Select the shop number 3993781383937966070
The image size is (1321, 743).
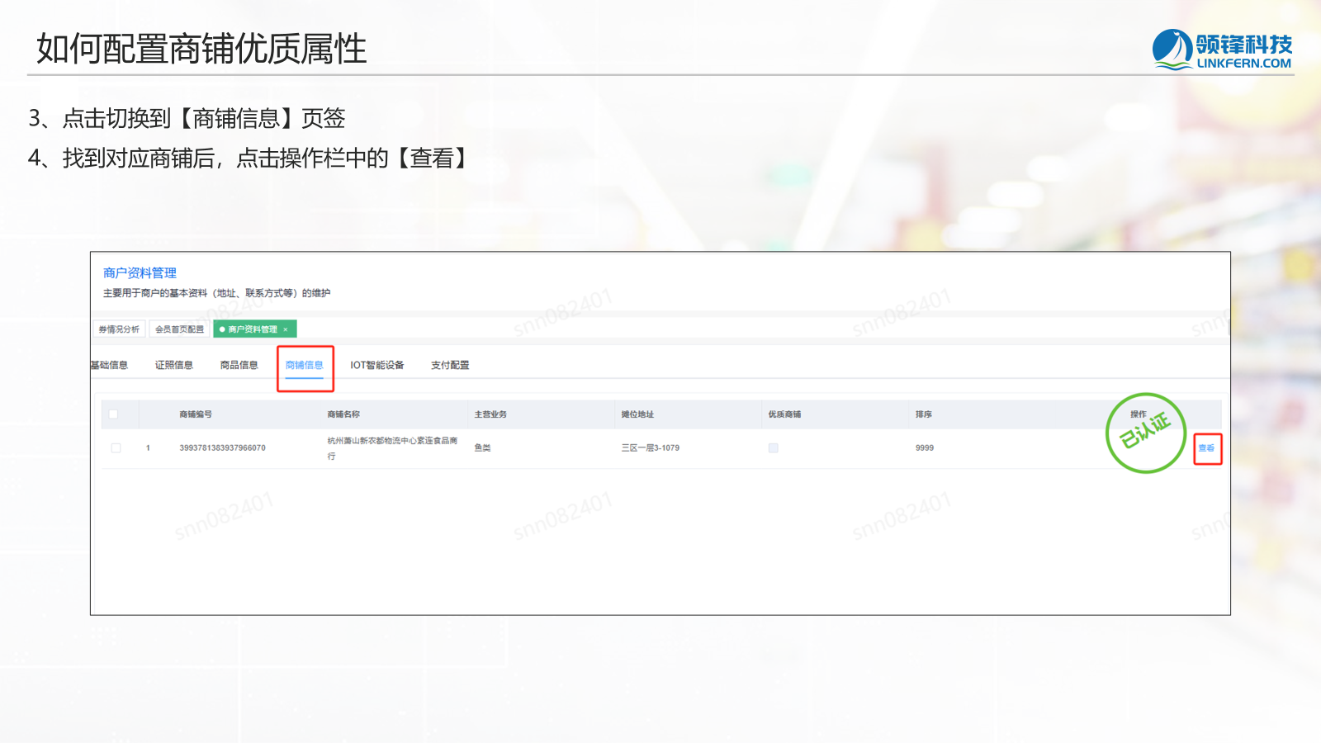coord(223,448)
